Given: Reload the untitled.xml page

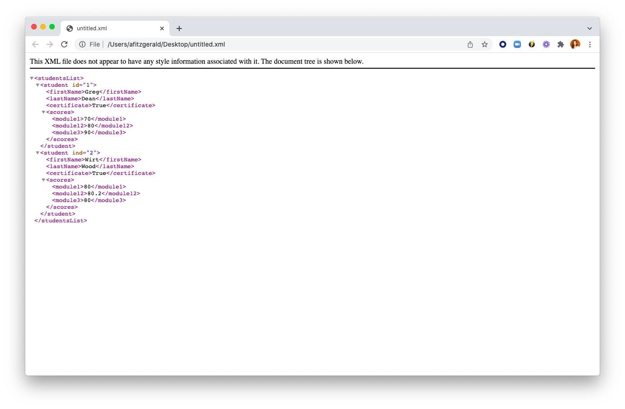Looking at the screenshot, I should pos(64,44).
